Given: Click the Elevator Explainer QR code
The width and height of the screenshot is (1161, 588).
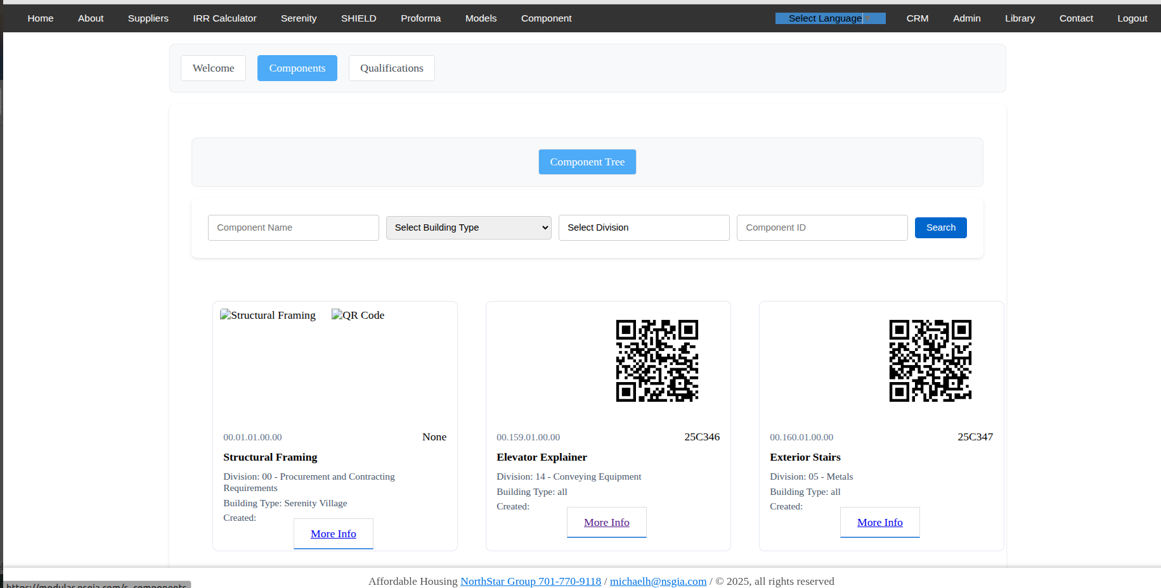Looking at the screenshot, I should (657, 361).
